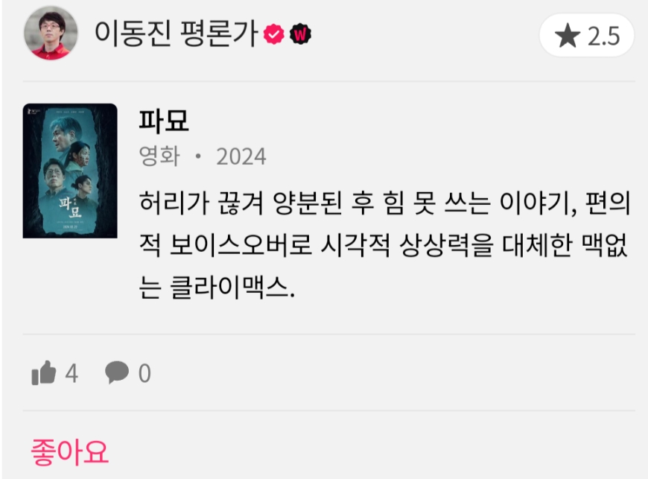
Task: Open the 파묘 movie poster
Action: point(70,171)
